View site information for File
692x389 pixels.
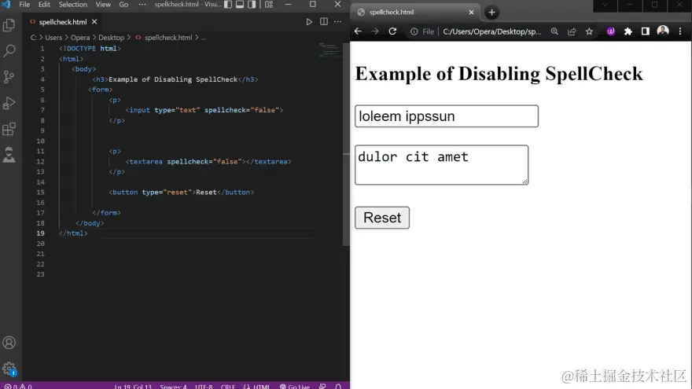pos(422,31)
